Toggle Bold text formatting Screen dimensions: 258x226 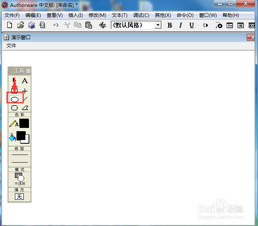169,25
